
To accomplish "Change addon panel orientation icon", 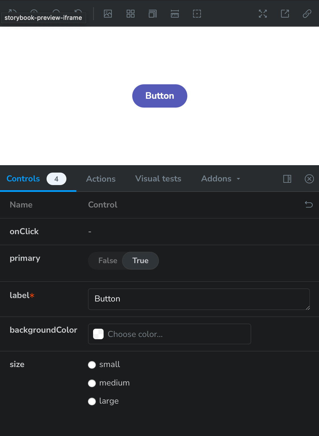I will (x=287, y=179).
